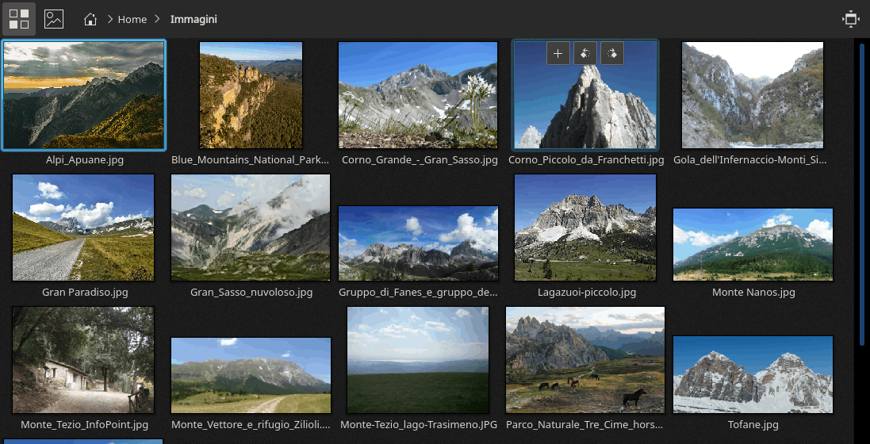Viewport: 870px width, 444px height.
Task: Switch to single image View mode
Action: 54,19
